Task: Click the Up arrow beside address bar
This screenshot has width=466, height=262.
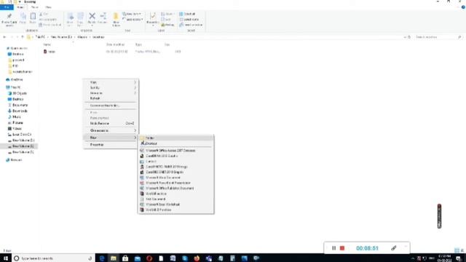Action: [x=23, y=37]
